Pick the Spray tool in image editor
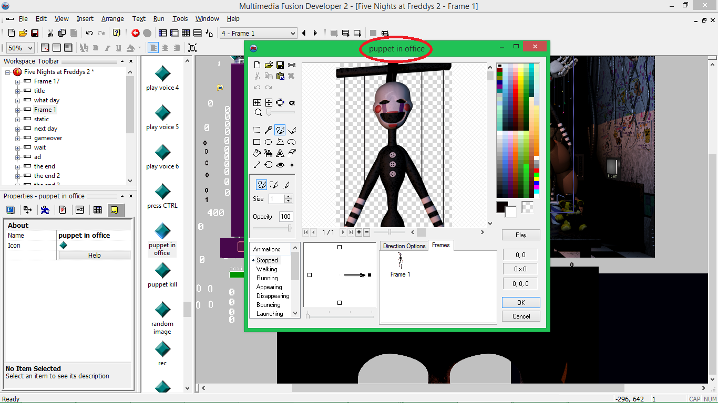 pos(269,153)
